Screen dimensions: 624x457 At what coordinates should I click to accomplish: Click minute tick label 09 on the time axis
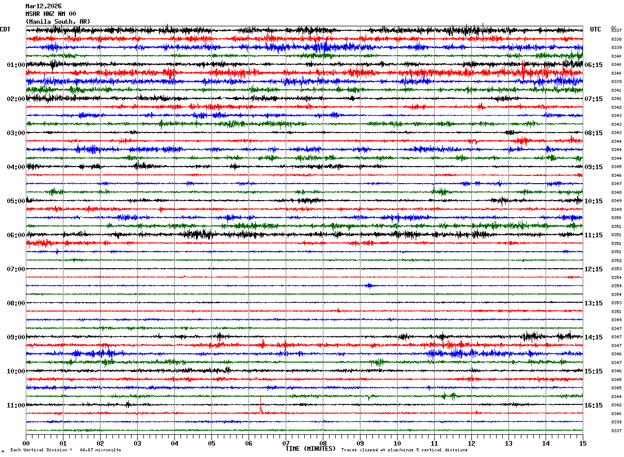tap(360, 443)
